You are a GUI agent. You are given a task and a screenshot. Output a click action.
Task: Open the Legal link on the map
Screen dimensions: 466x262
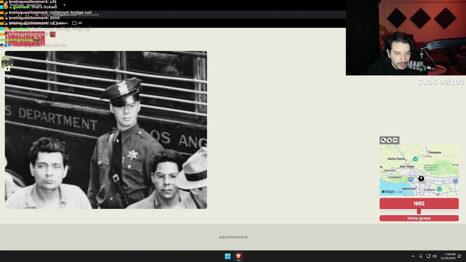pyautogui.click(x=400, y=192)
